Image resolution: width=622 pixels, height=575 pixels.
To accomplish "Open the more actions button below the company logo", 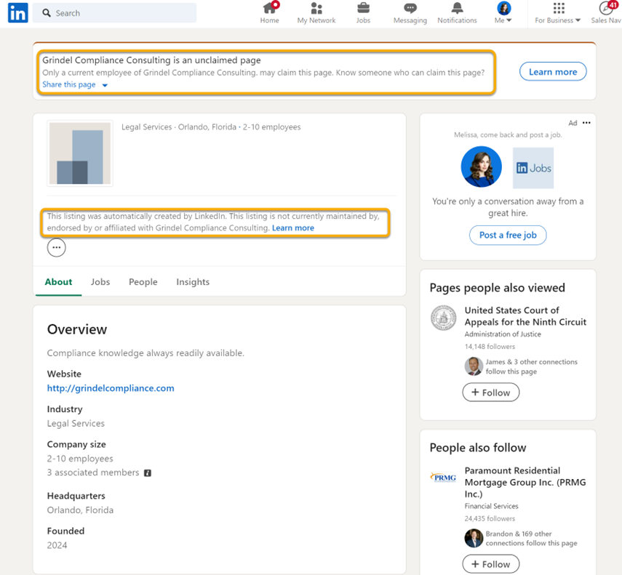I will click(56, 247).
